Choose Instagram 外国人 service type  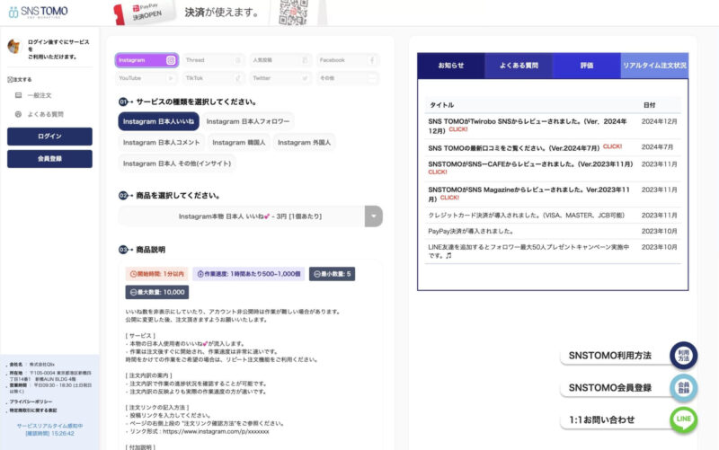coord(304,143)
